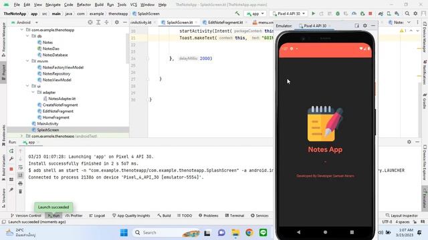Collapse the db package folder
The image size is (428, 240).
(x=27, y=36)
